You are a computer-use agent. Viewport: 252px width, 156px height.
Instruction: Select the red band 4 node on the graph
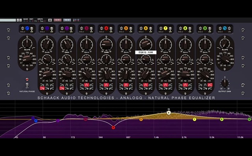[x=113, y=128]
